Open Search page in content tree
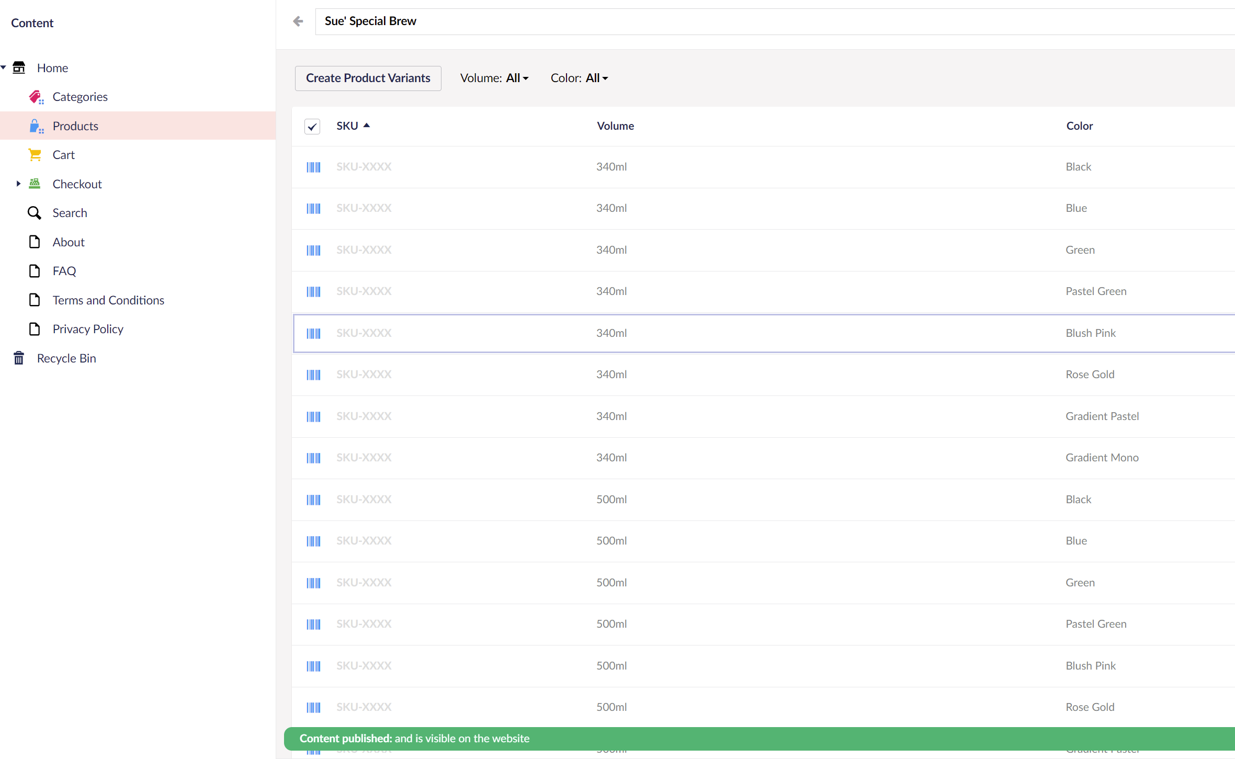 tap(70, 213)
